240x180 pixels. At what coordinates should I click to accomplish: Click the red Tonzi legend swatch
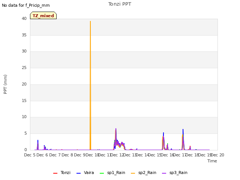[x=55, y=173]
